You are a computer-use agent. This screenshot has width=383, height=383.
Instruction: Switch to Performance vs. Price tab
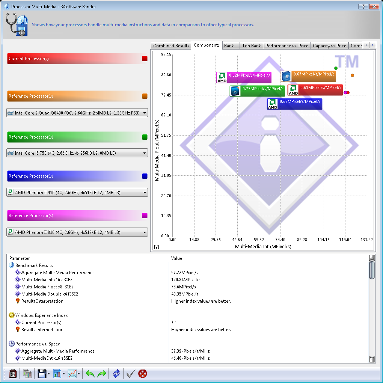point(287,46)
